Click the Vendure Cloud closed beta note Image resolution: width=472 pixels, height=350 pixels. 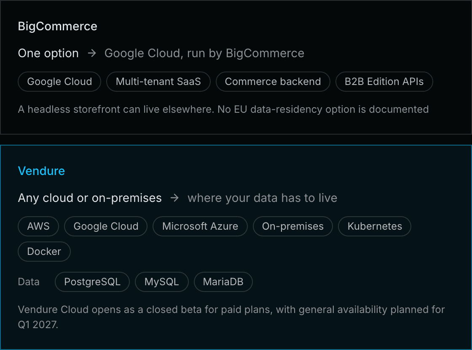(x=231, y=317)
